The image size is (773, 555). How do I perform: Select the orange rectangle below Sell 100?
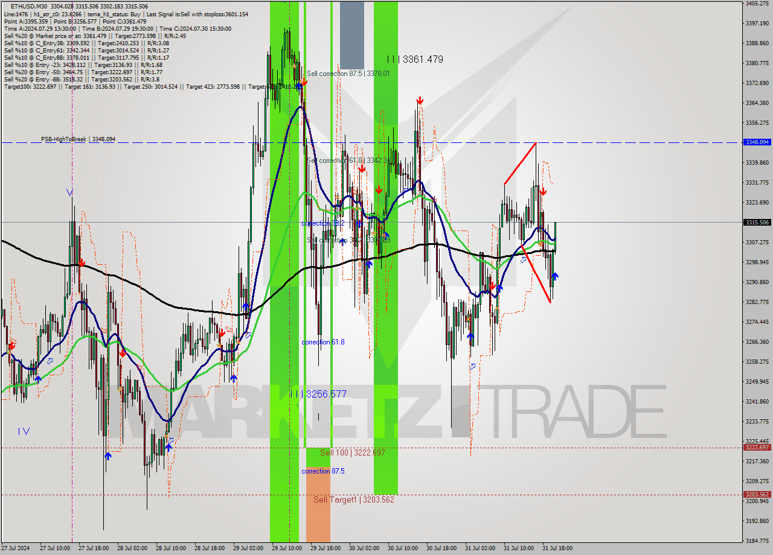click(x=318, y=503)
